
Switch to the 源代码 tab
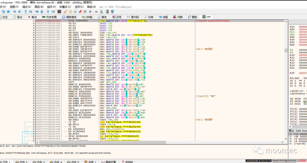[133, 17]
